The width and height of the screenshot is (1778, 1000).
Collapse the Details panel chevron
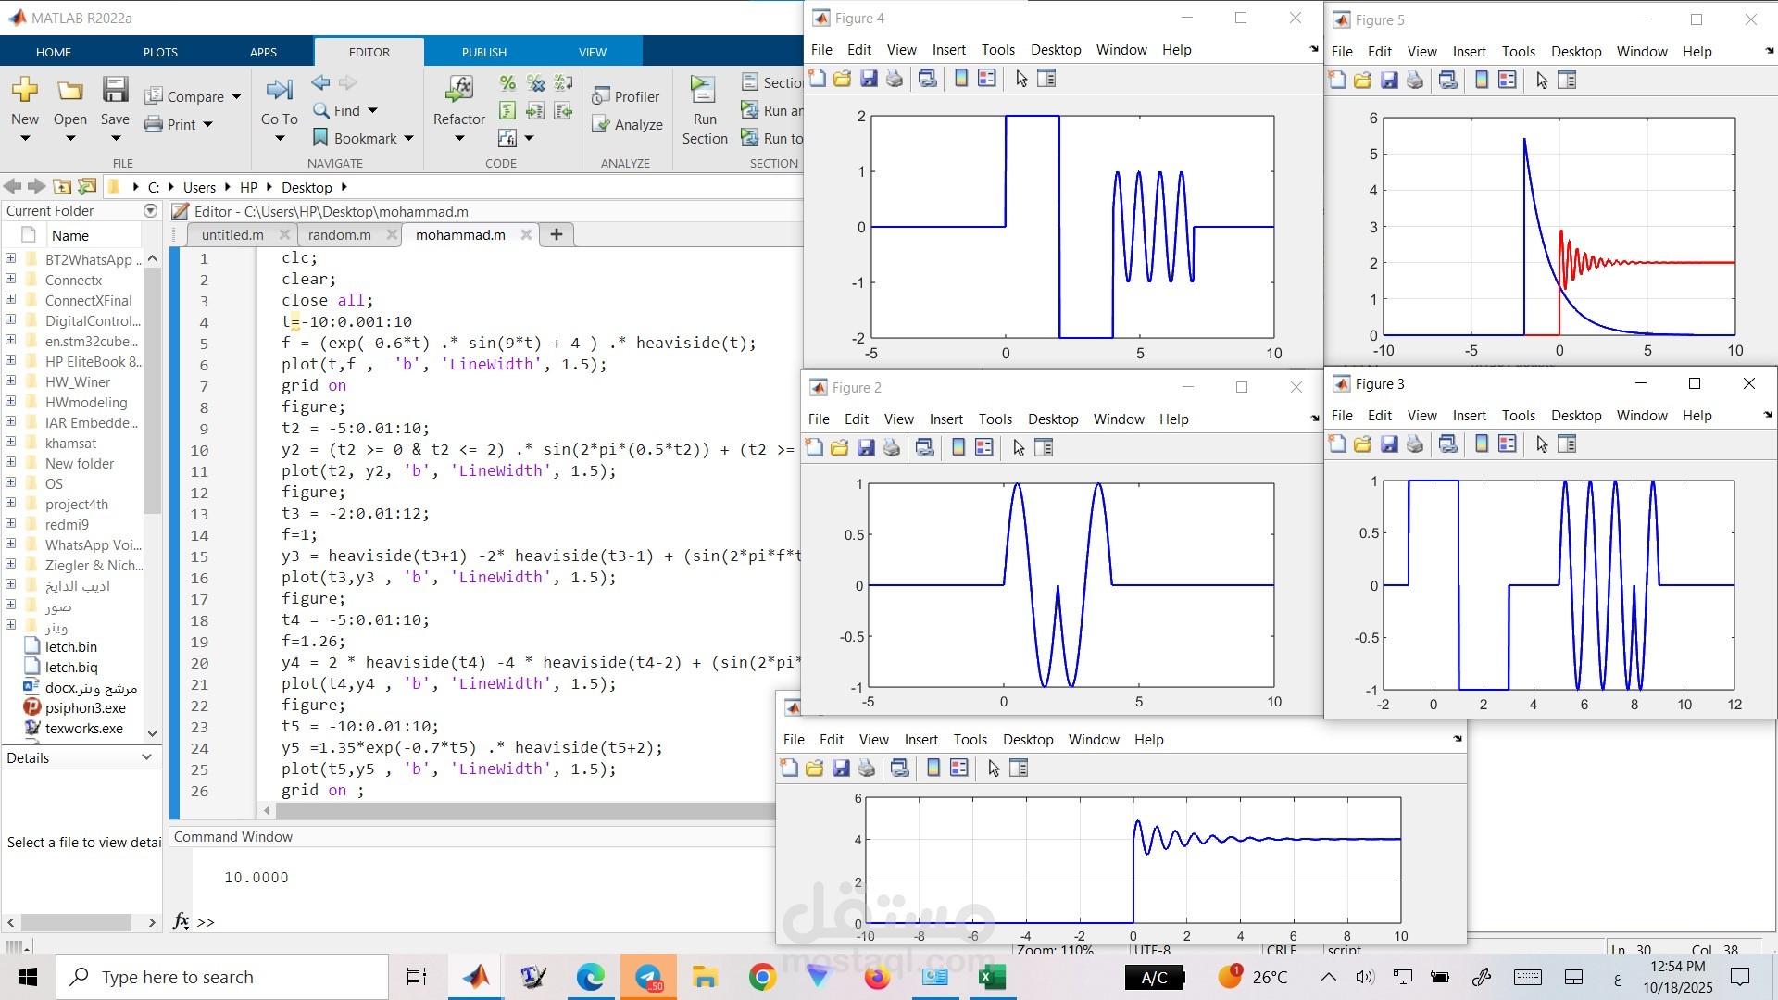[146, 757]
